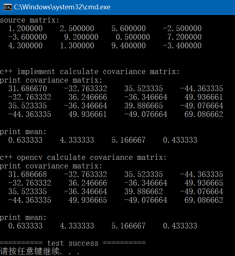
Task: Click the value 0.500000
Action: click(133, 37)
